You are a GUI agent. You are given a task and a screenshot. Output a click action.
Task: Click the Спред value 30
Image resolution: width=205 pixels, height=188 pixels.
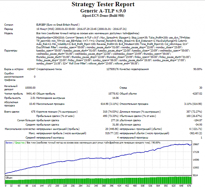pos(201,88)
